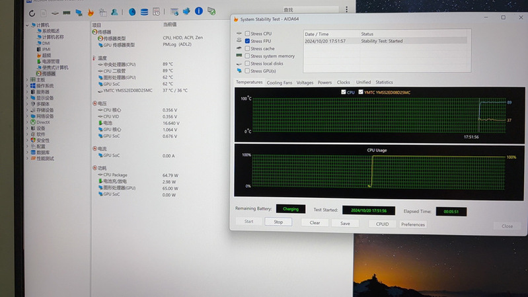Click the gauge icon beside 传感器类型

[100, 38]
